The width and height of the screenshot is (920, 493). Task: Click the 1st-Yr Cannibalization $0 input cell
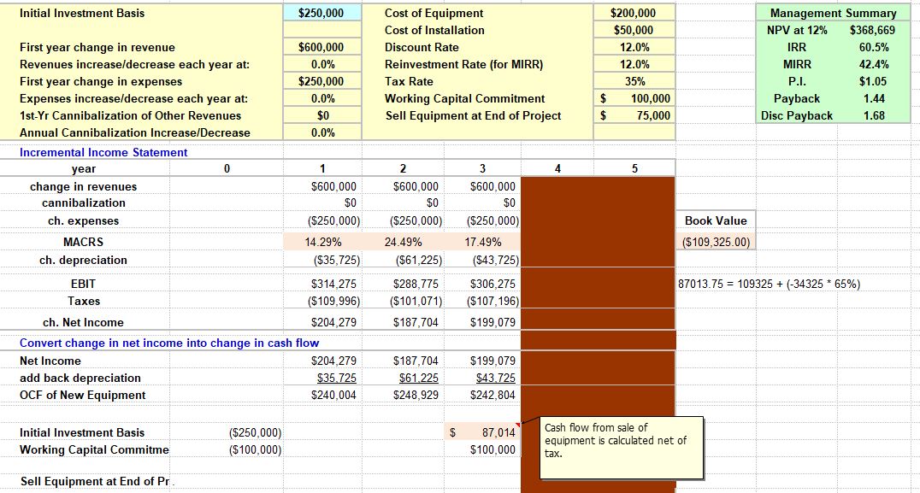(322, 115)
